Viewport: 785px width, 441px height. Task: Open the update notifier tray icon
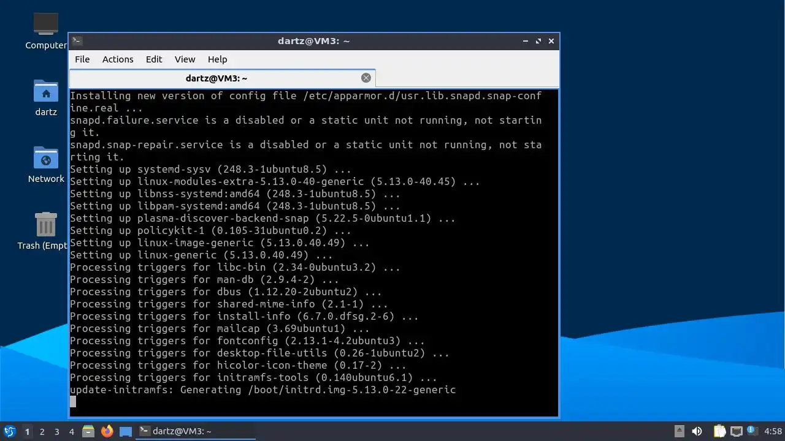pyautogui.click(x=751, y=431)
